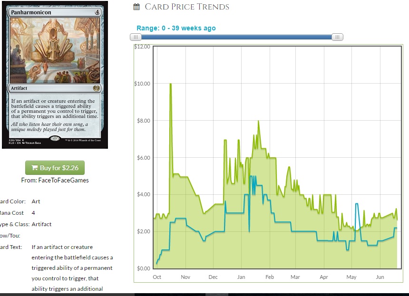Click the $0.00 price axis label

[144, 268]
